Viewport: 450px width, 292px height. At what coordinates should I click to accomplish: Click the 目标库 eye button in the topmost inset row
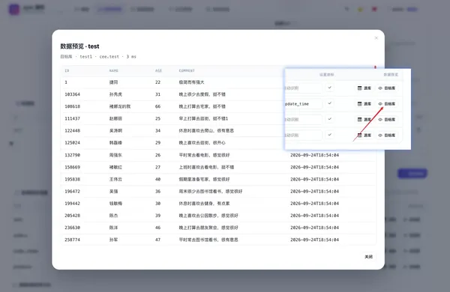point(386,88)
